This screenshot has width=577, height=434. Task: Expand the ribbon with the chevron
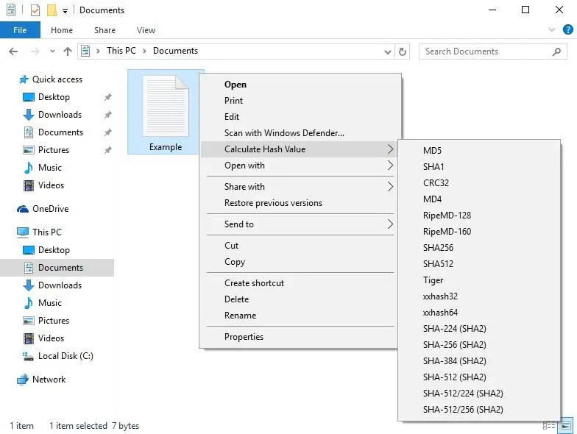click(553, 30)
